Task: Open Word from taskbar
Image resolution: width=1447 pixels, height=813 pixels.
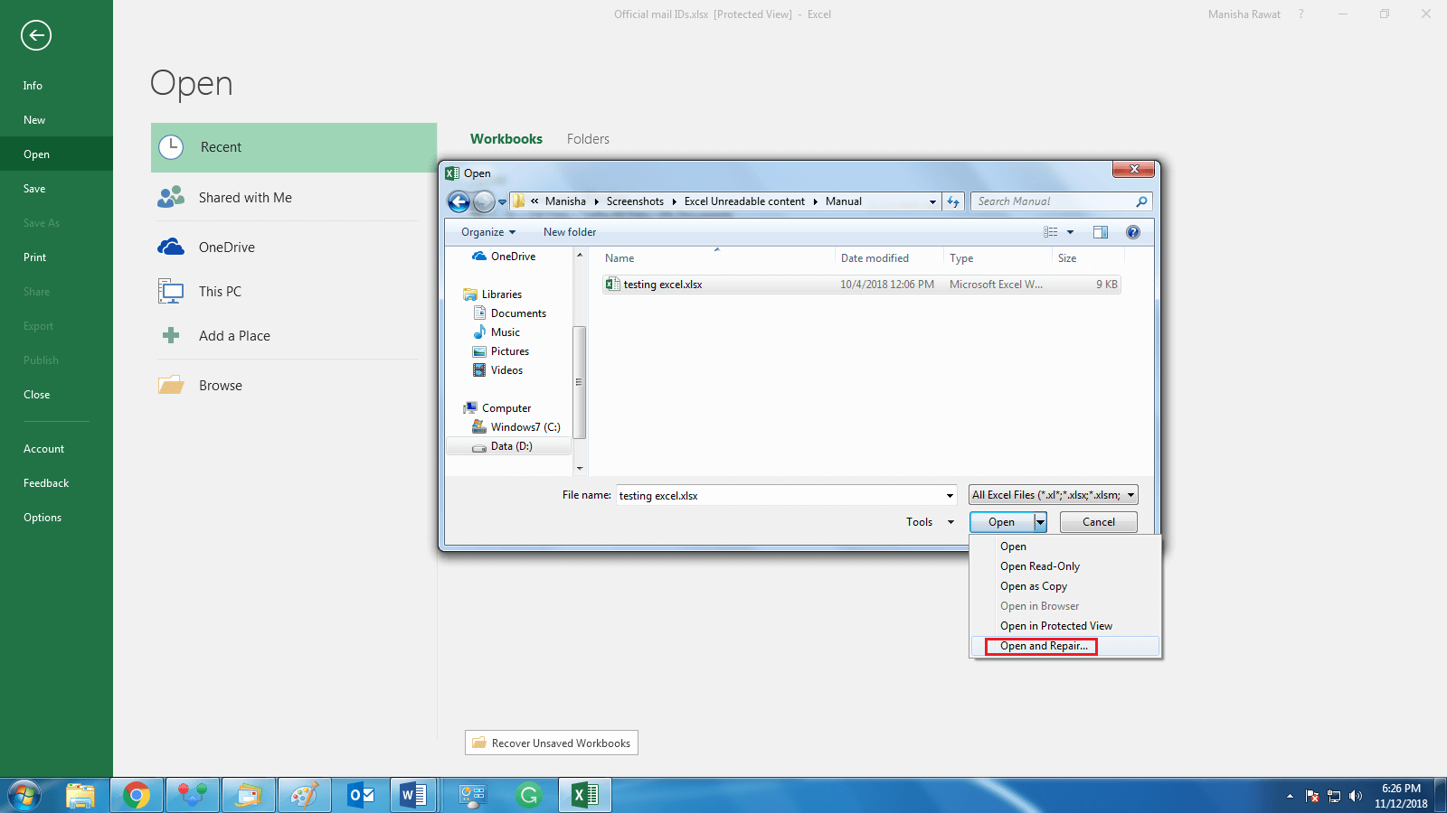Action: [414, 795]
